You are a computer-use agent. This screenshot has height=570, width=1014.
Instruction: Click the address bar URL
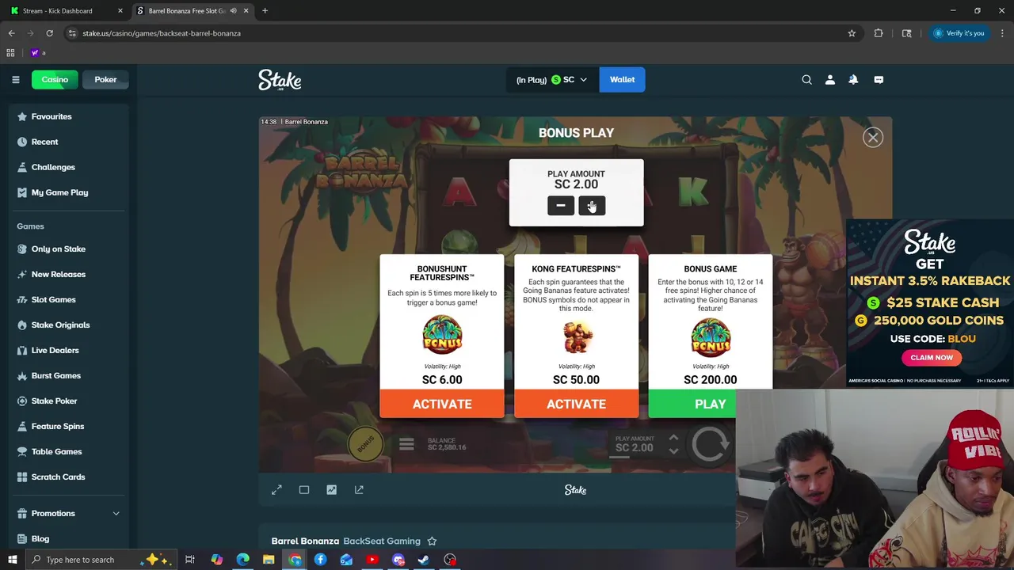click(162, 33)
